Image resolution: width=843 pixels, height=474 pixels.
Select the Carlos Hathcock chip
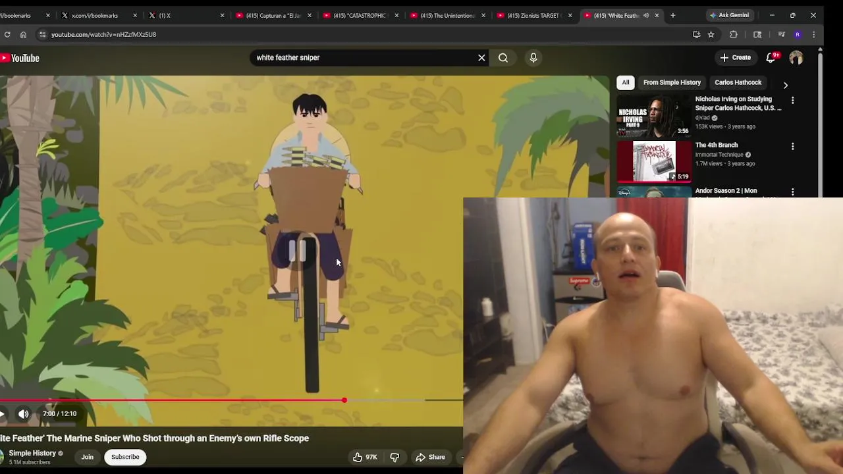tap(738, 83)
